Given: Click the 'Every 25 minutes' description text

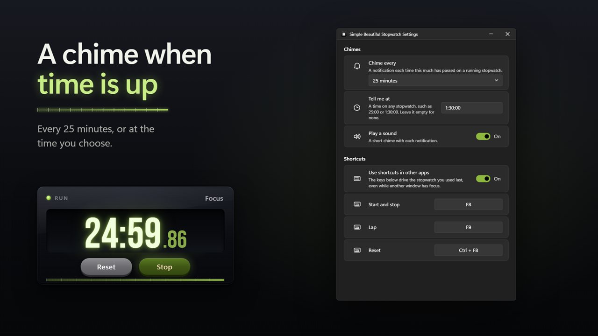Looking at the screenshot, I should (x=96, y=136).
